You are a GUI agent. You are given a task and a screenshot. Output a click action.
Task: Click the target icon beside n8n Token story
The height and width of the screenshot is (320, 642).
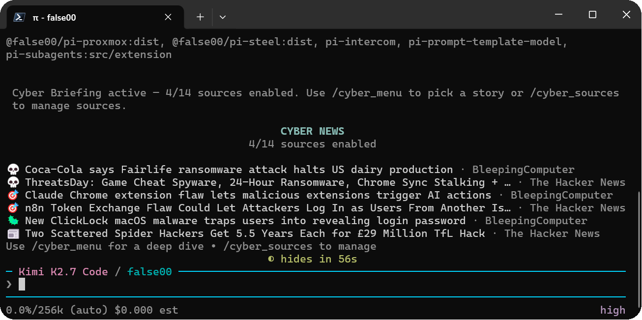pos(13,208)
